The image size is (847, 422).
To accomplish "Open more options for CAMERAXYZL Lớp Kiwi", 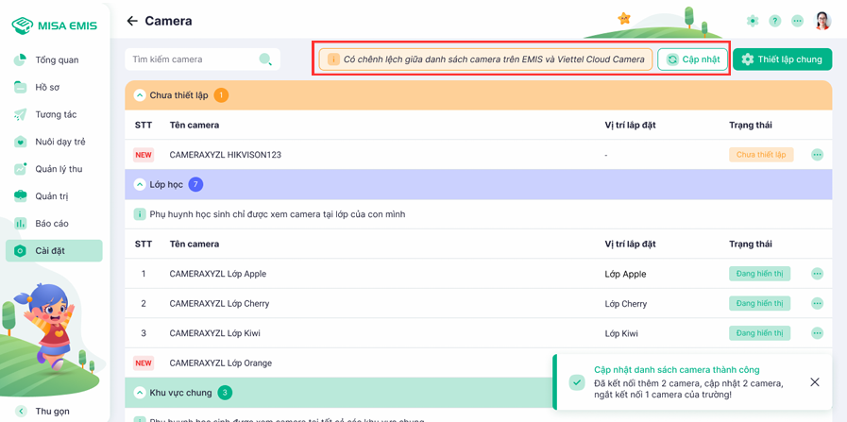I will pos(817,333).
